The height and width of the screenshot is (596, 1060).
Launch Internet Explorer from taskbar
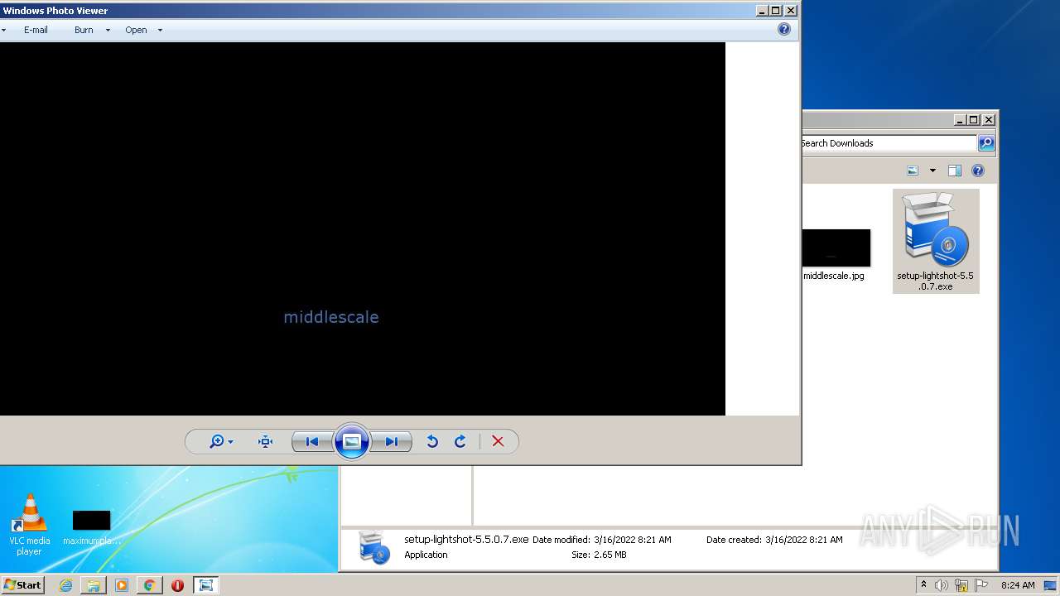65,585
